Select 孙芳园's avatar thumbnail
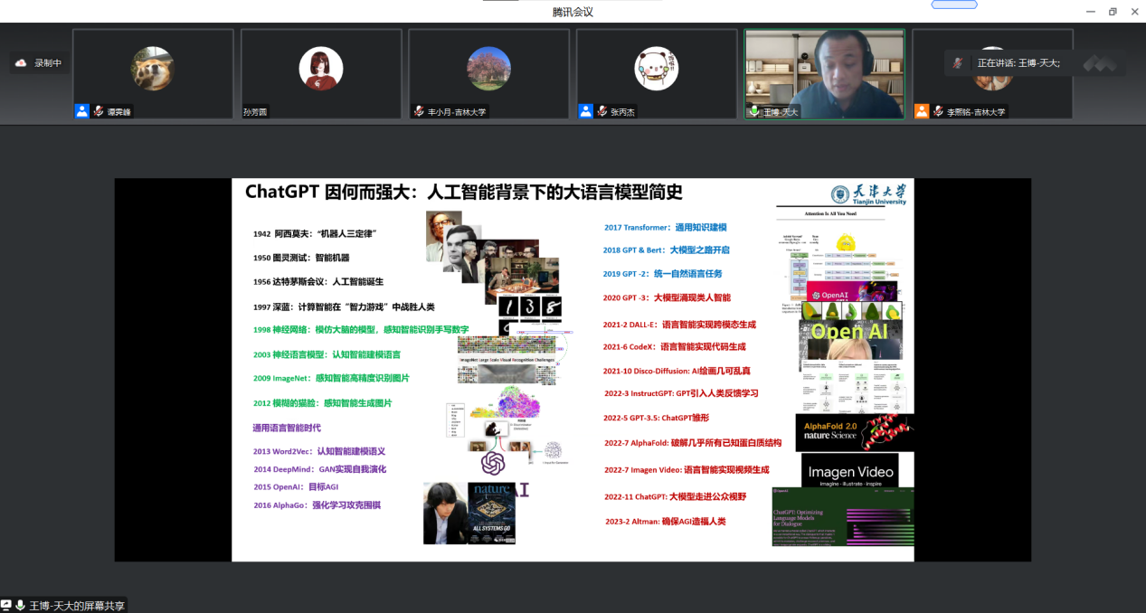The height and width of the screenshot is (613, 1146). (x=320, y=69)
